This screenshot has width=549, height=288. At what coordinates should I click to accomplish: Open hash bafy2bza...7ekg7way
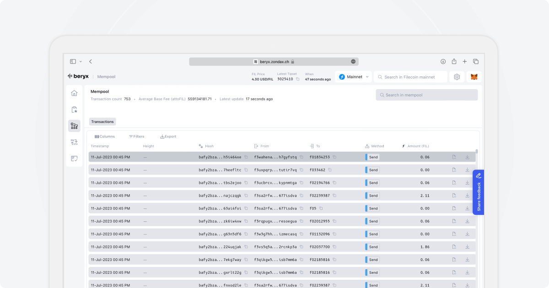pos(220,259)
